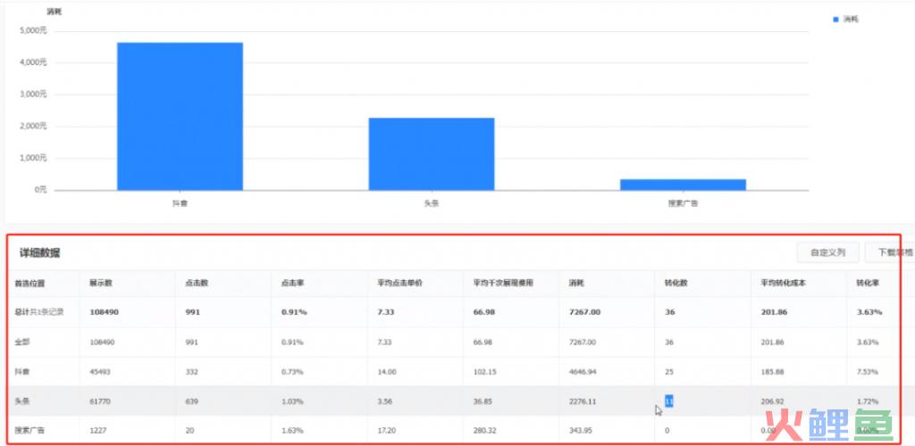Click the 1.03% click rate cell
Viewport: 915px width, 446px height.
pyautogui.click(x=292, y=401)
